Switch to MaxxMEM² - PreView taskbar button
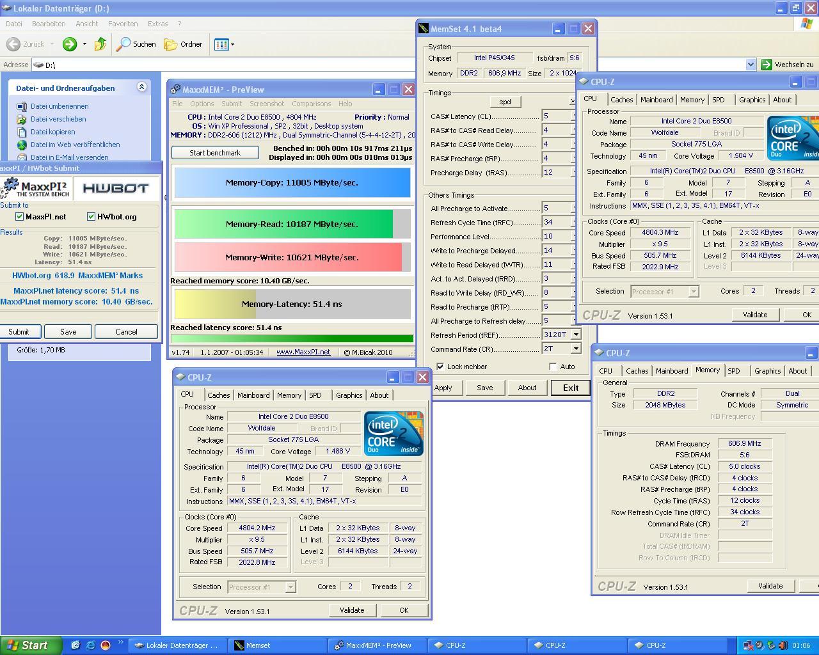The width and height of the screenshot is (819, 655). 378,645
